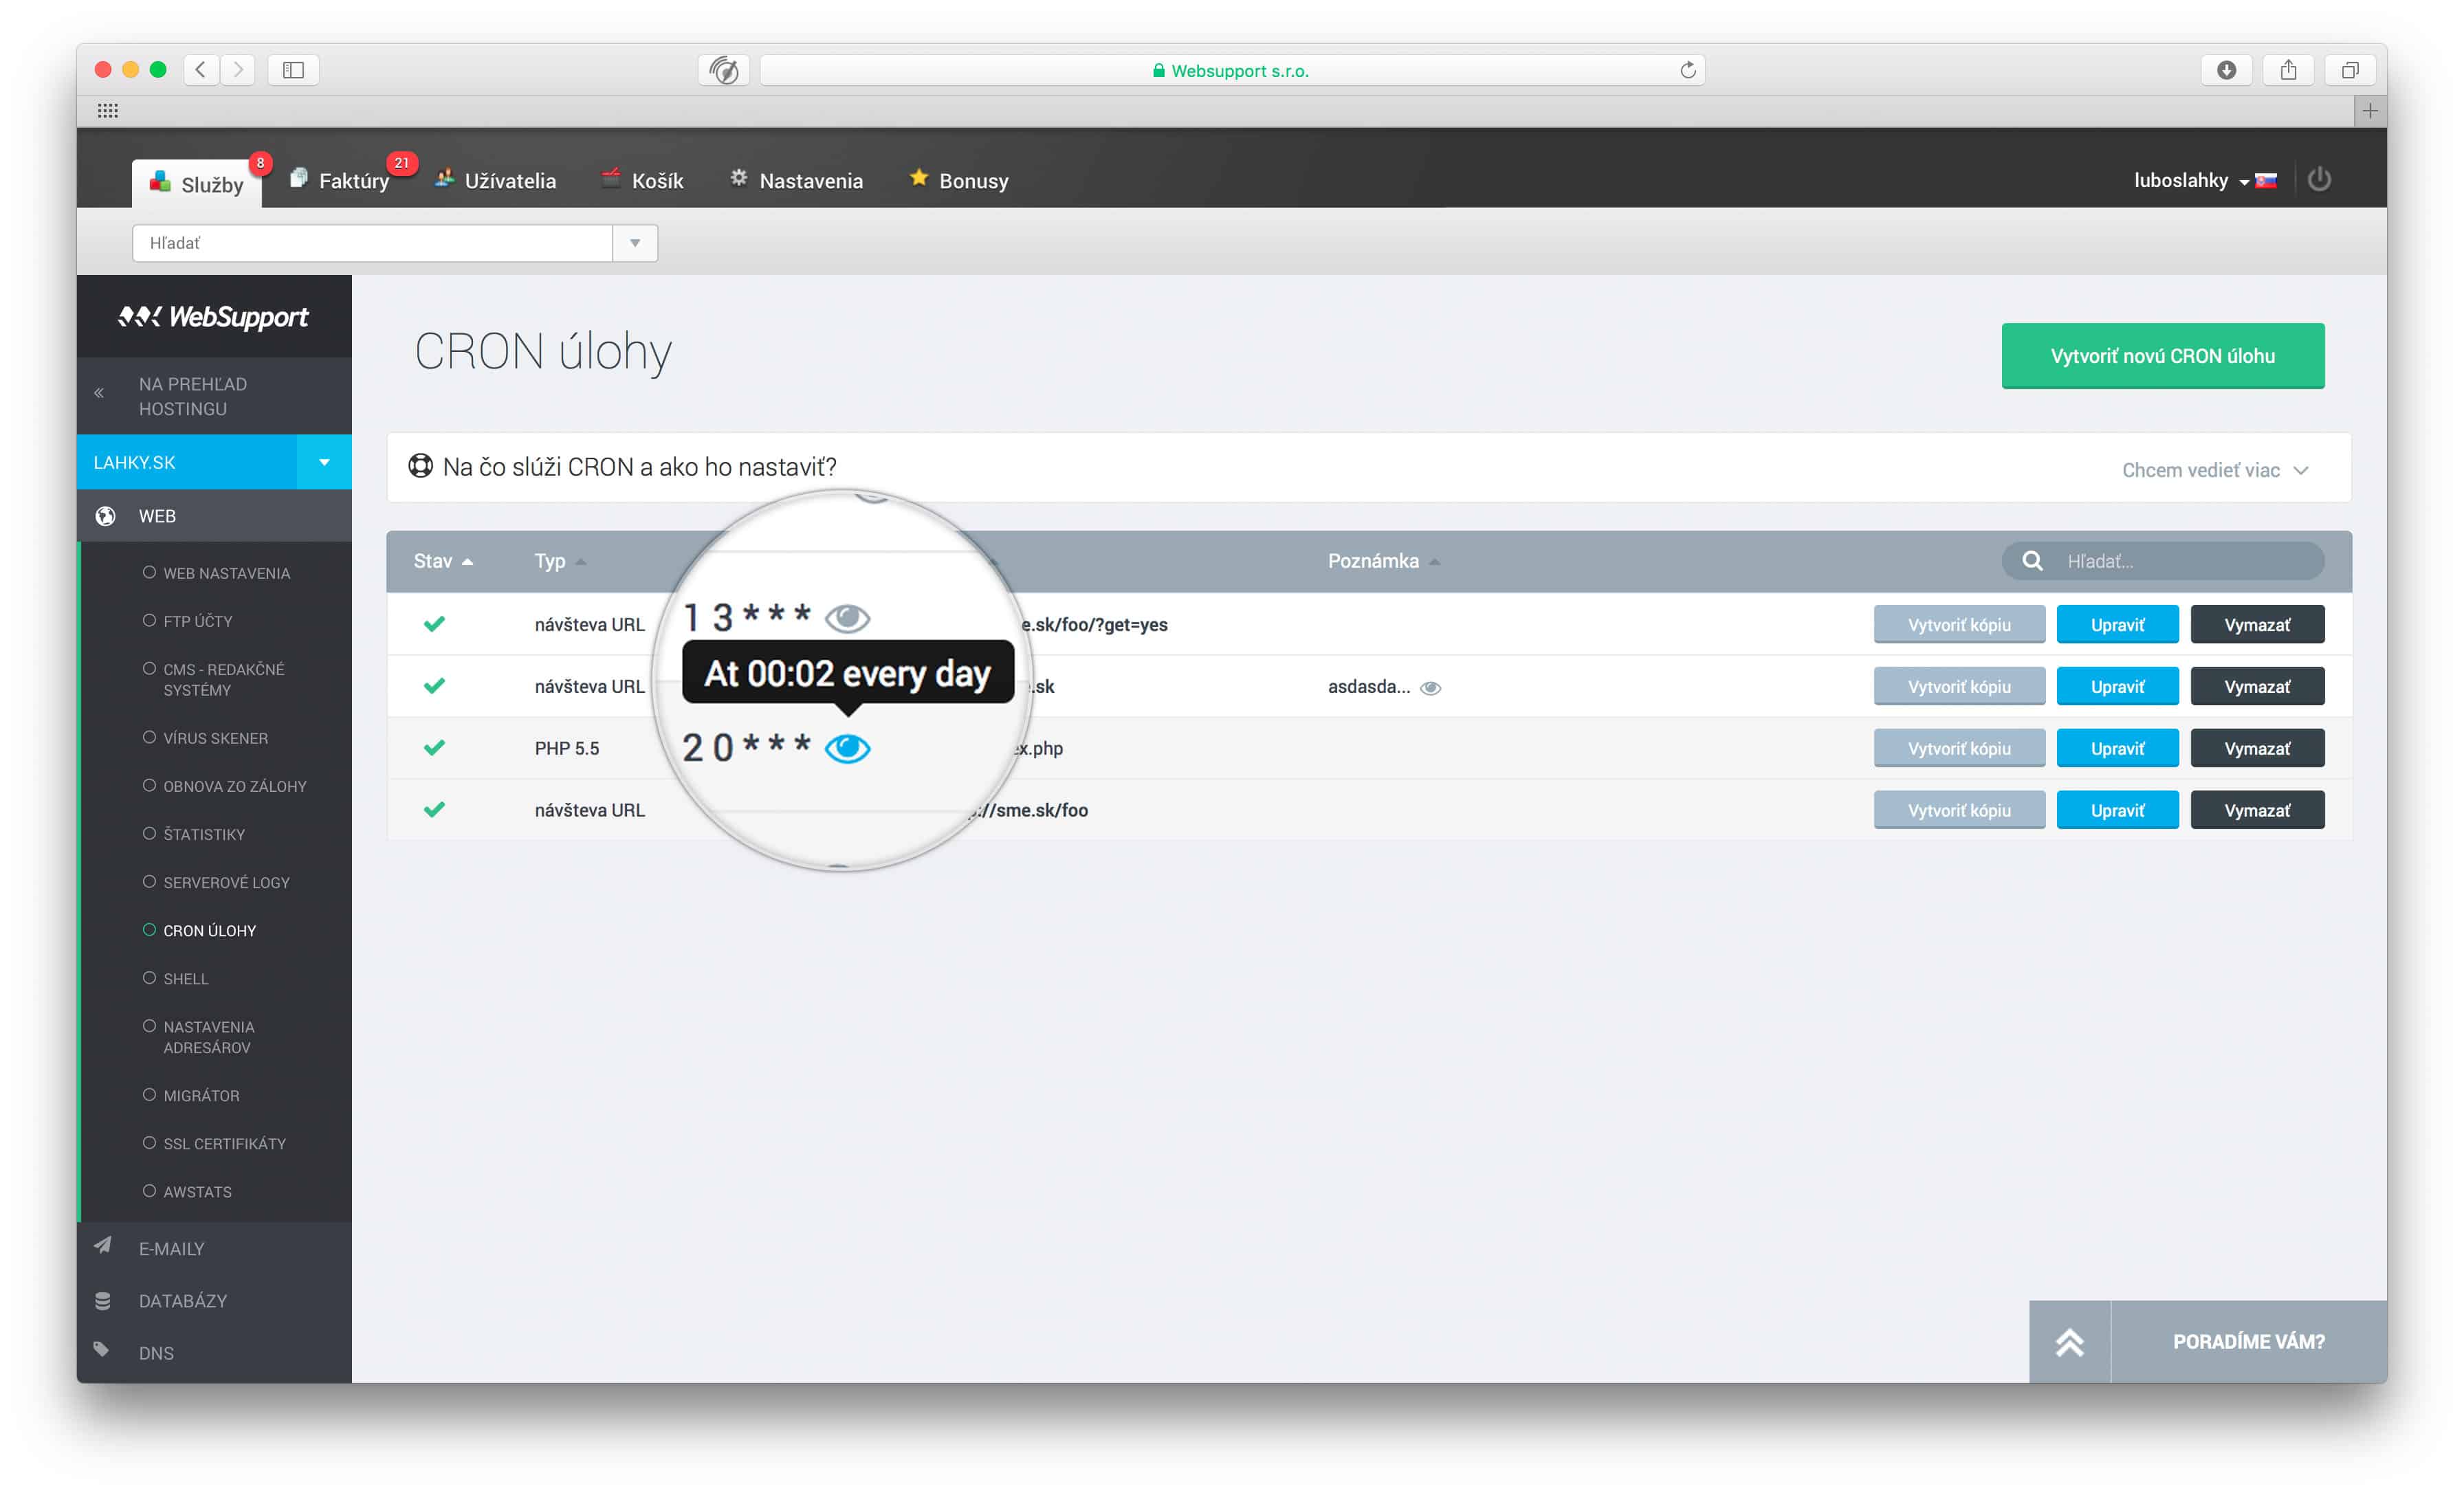Click the Slovak flag icon
Image resolution: width=2464 pixels, height=1493 pixels.
pos(2267,181)
